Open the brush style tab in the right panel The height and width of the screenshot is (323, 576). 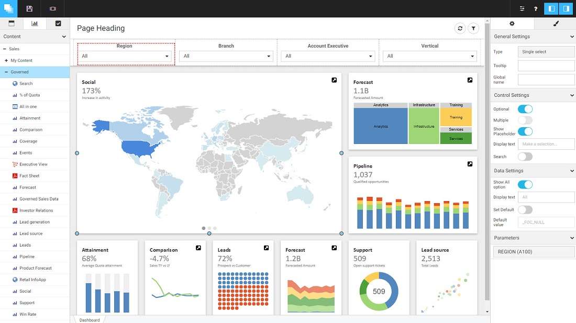(556, 24)
